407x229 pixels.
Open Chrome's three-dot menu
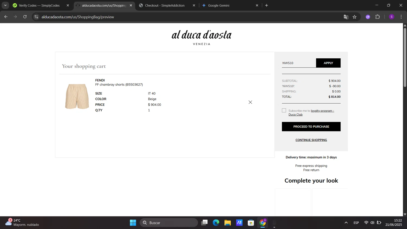click(401, 17)
